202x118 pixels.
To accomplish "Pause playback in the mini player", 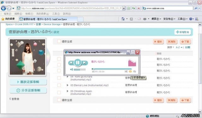I will point(78,63).
